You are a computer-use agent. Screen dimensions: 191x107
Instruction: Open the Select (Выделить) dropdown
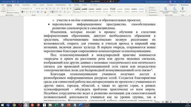click(x=153, y=12)
